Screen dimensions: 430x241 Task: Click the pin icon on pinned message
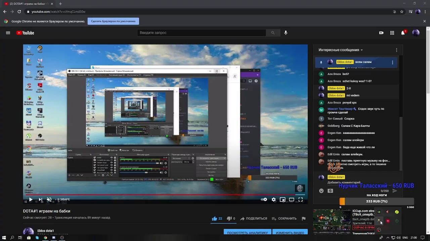tap(321, 62)
